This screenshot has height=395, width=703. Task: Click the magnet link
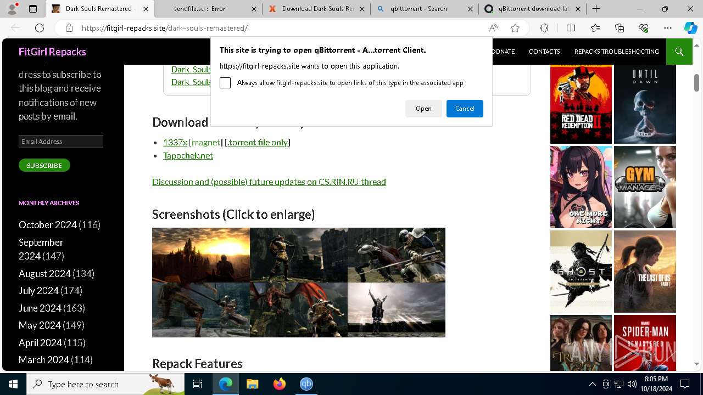pyautogui.click(x=206, y=142)
